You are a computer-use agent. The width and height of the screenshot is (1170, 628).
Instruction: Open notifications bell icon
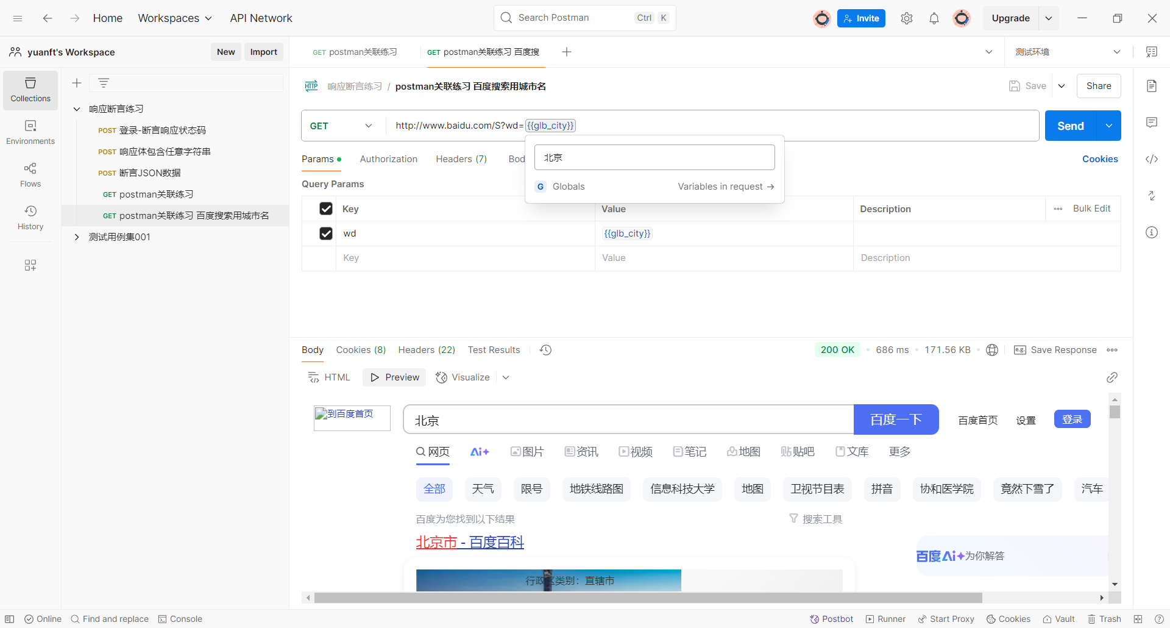coord(934,18)
